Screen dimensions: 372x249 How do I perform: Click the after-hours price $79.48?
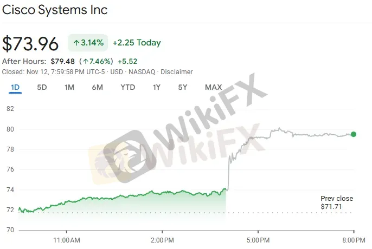tap(63, 61)
